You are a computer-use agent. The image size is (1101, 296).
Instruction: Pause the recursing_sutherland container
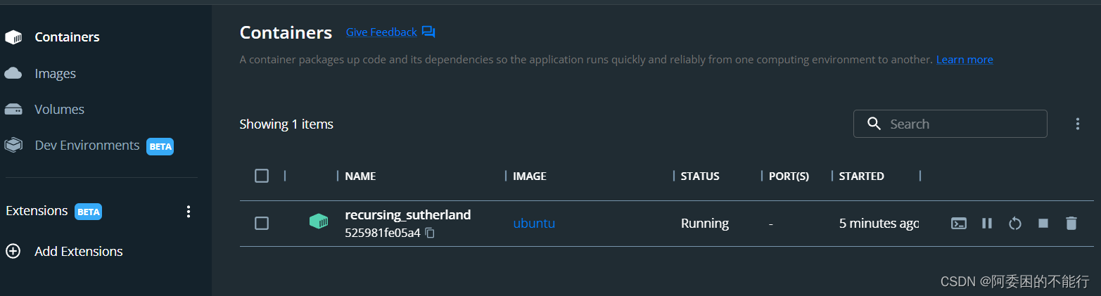click(x=986, y=224)
